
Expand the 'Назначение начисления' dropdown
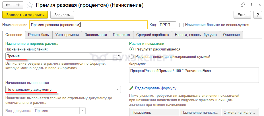[119, 56]
